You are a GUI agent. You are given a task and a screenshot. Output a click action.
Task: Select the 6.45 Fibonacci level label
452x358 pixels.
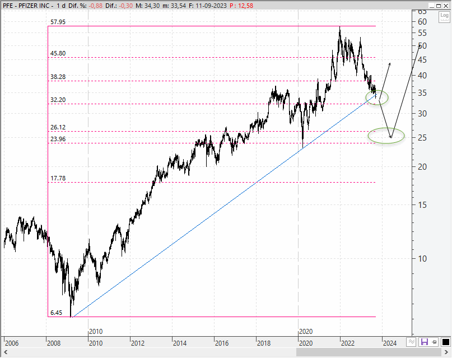(56, 313)
